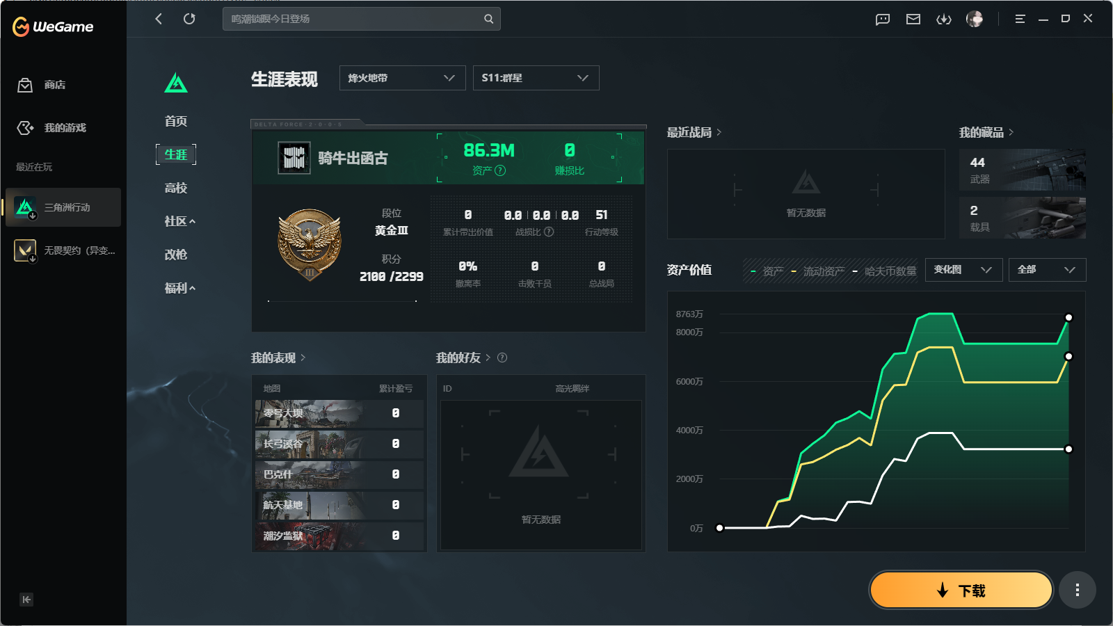Open 商店 in the sidebar

click(55, 85)
